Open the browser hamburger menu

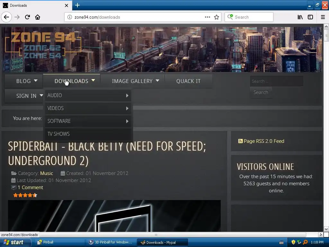point(323,17)
